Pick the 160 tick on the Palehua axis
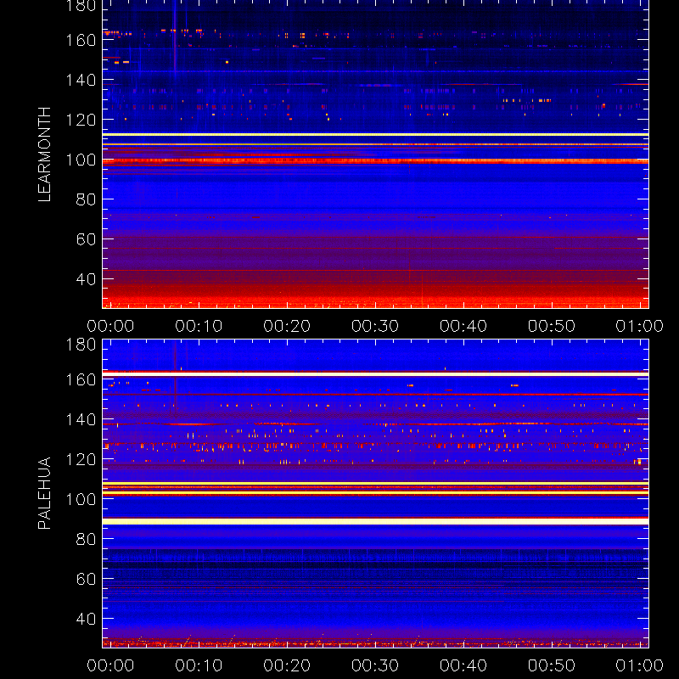The height and width of the screenshot is (679, 679). click(x=81, y=380)
